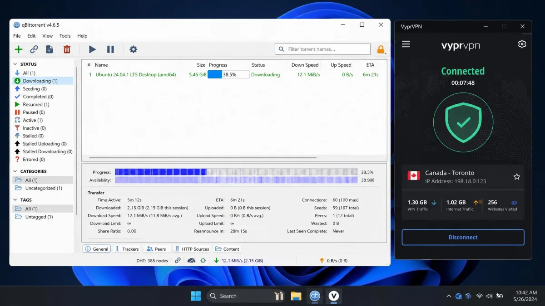Click the global download speed 12.1 MiB/s indicator
The image size is (545, 306).
[238, 261]
